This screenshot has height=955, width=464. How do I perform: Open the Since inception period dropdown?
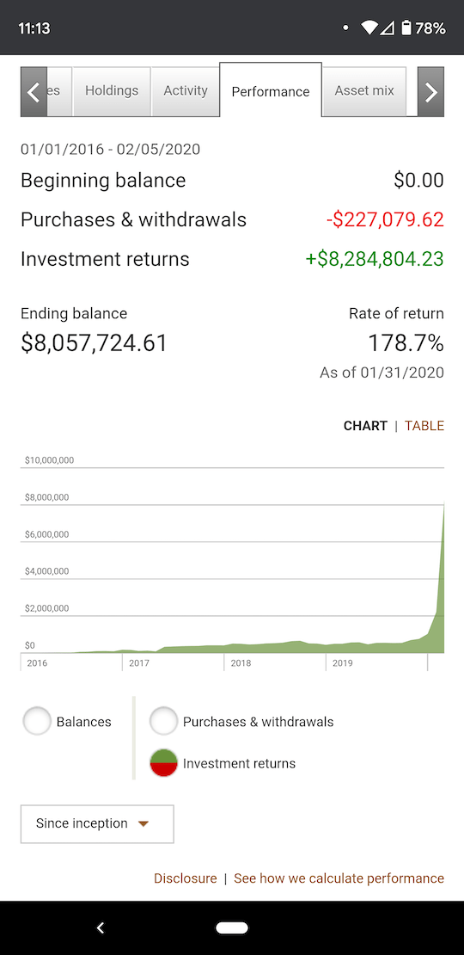coord(97,824)
